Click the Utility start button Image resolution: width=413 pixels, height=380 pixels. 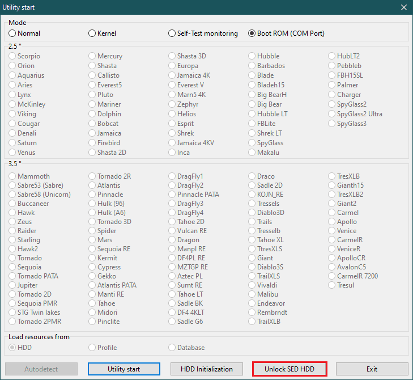(124, 369)
